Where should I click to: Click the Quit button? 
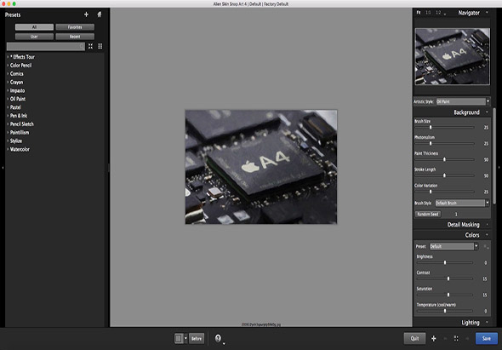[x=414, y=338]
